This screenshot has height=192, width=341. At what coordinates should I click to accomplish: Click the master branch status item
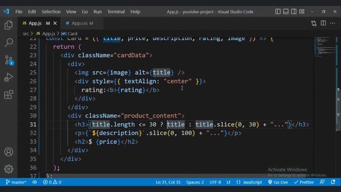point(16,182)
